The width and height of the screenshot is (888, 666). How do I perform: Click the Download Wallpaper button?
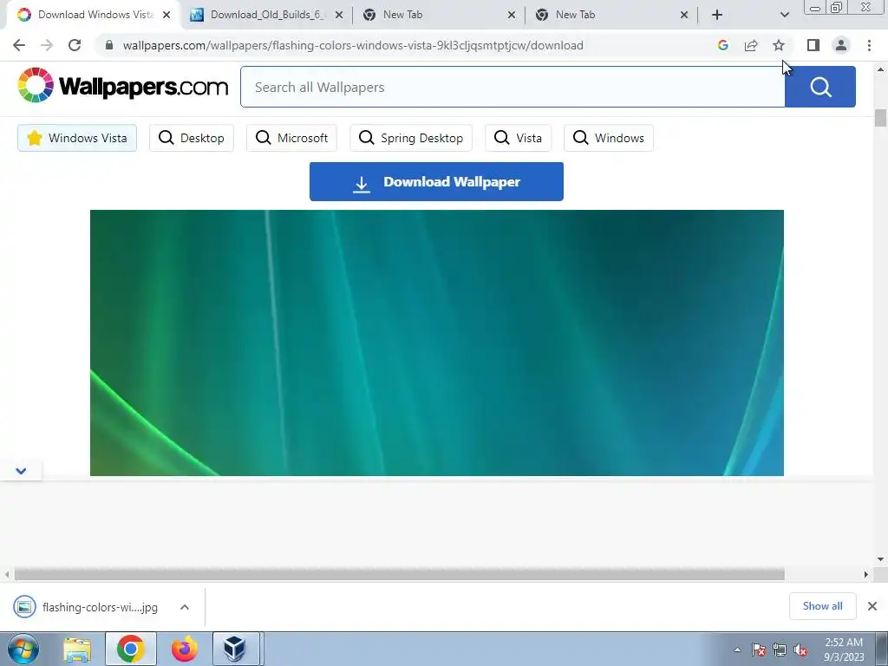[x=436, y=182]
